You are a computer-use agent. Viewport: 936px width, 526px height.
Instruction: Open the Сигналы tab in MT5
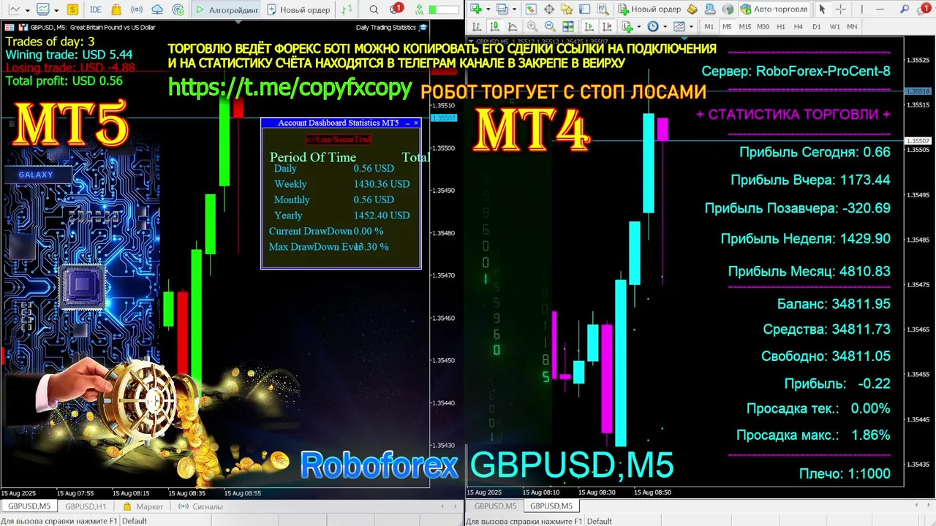pos(202,506)
